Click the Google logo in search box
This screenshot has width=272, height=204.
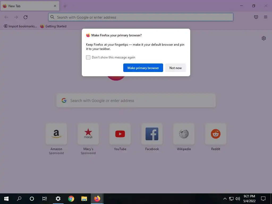pyautogui.click(x=64, y=100)
